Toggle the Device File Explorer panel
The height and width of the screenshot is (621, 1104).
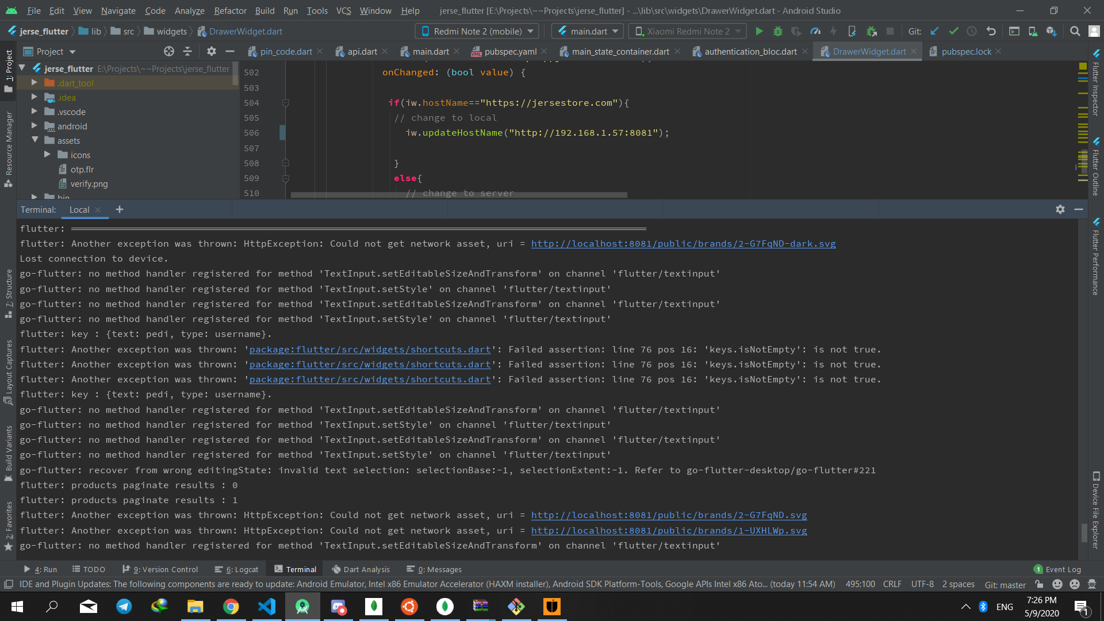[1096, 510]
